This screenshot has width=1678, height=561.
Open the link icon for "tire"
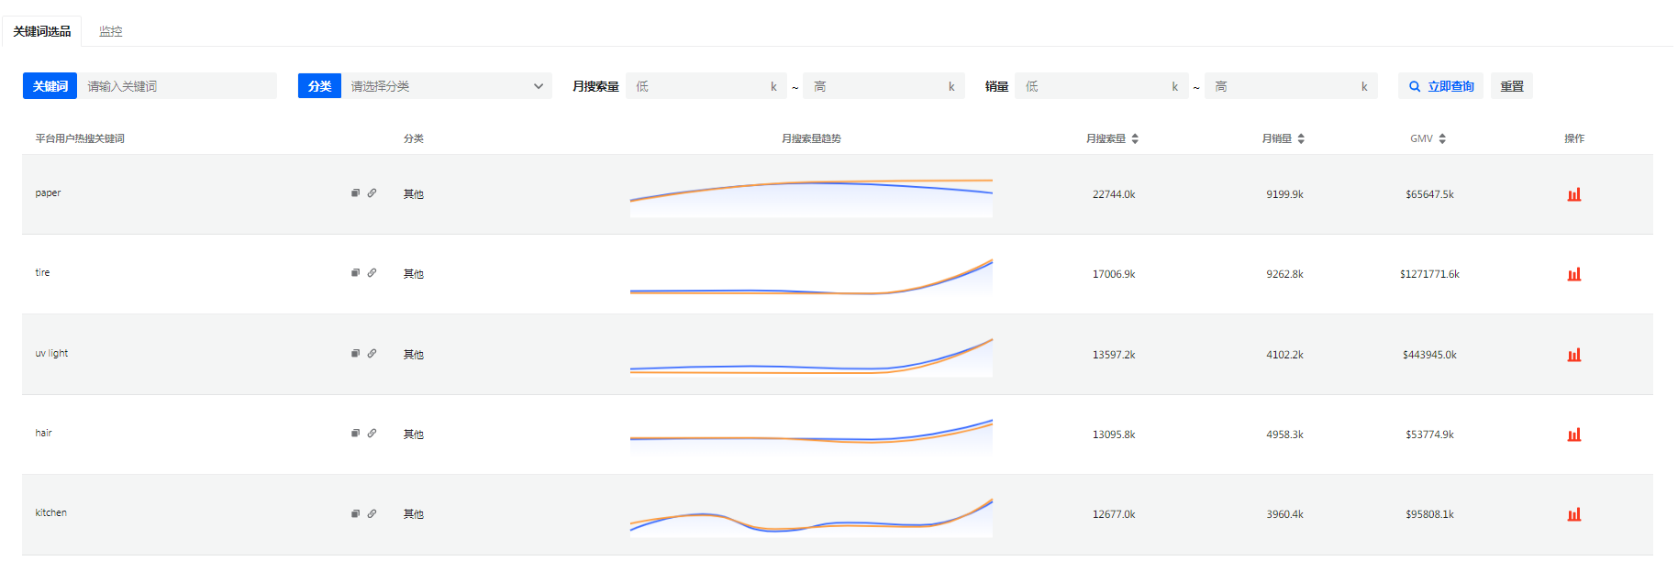[x=372, y=273]
